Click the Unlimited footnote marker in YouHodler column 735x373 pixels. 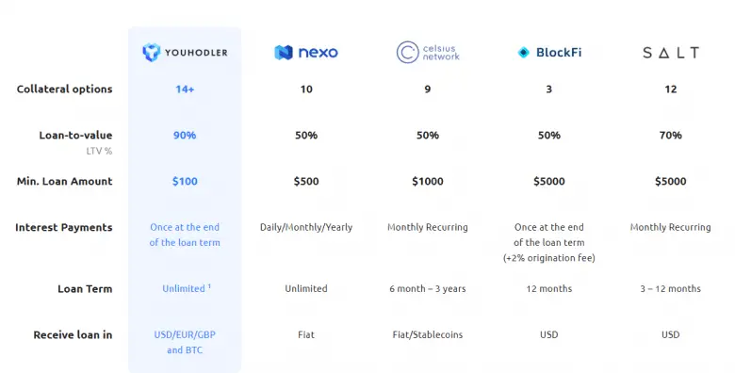tap(209, 285)
